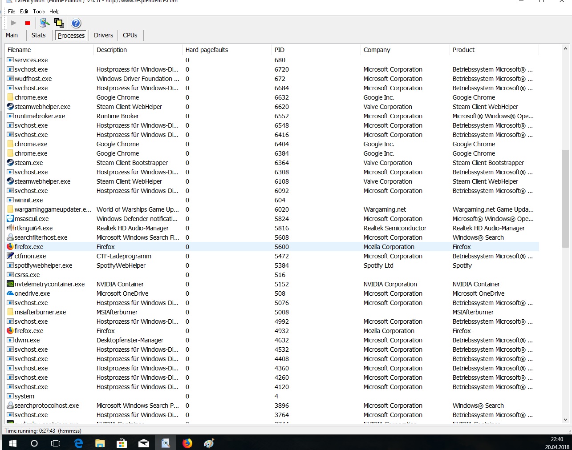
Task: Open help with the blue question mark icon
Action: tap(76, 23)
